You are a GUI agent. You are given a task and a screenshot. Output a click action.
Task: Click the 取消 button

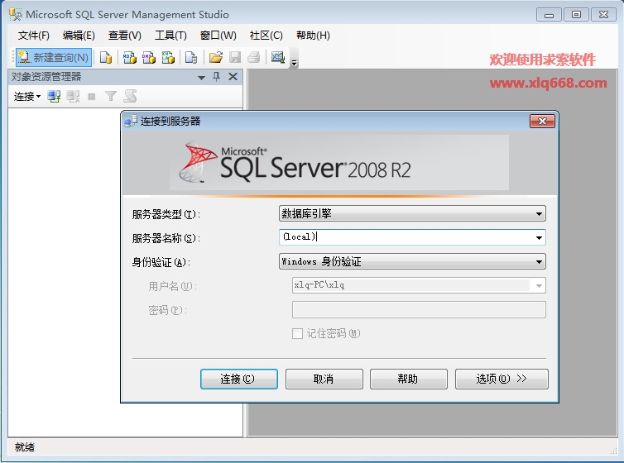(x=324, y=379)
